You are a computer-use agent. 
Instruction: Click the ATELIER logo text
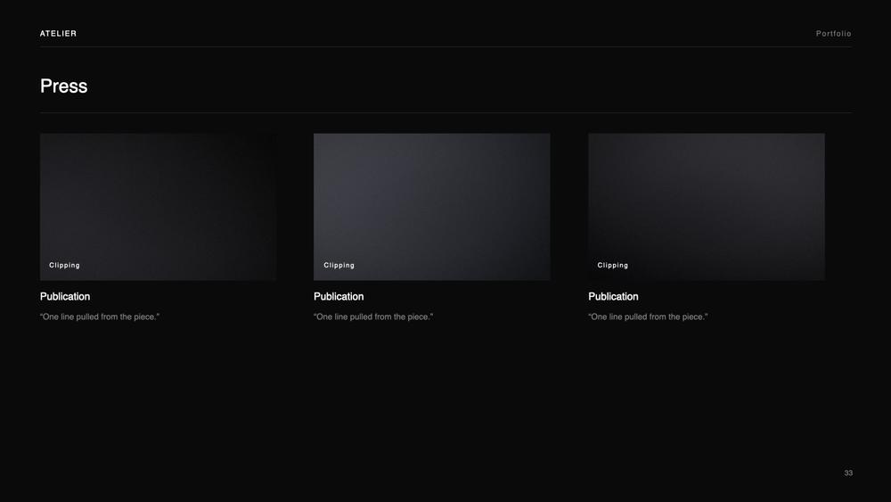(x=58, y=34)
